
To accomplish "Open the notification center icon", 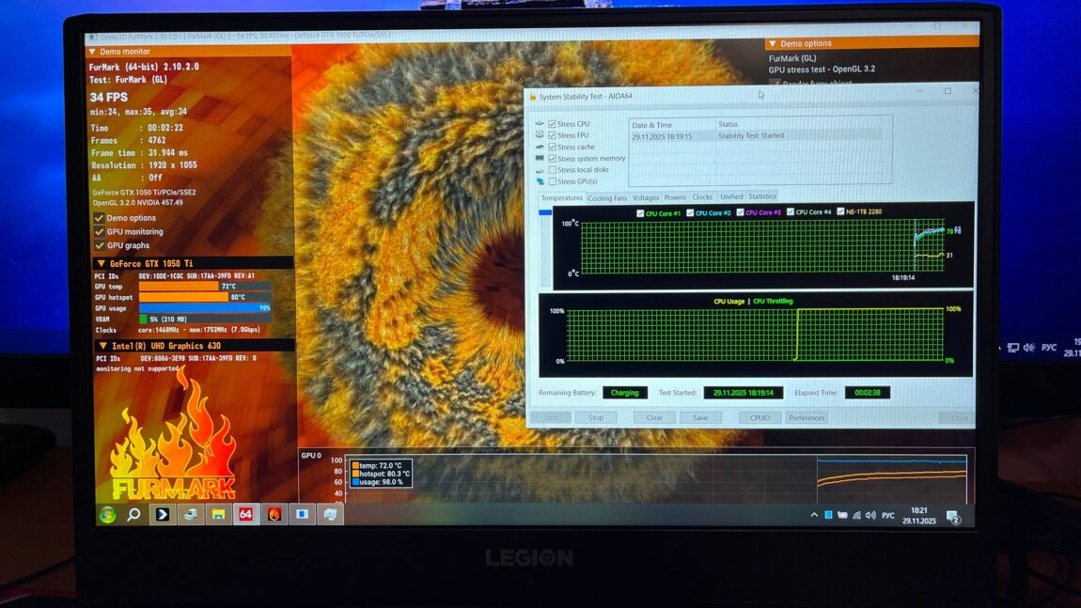I will (x=952, y=517).
